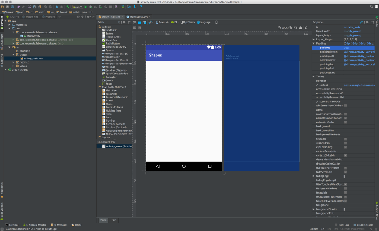This screenshot has width=379, height=231.
Task: Click the Cut scissors icon
Action: pos(29,7)
